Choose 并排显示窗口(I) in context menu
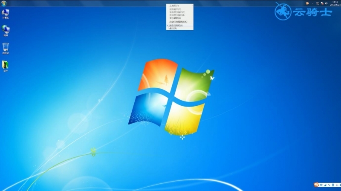Screen dimensions: 341x191 point(179,15)
